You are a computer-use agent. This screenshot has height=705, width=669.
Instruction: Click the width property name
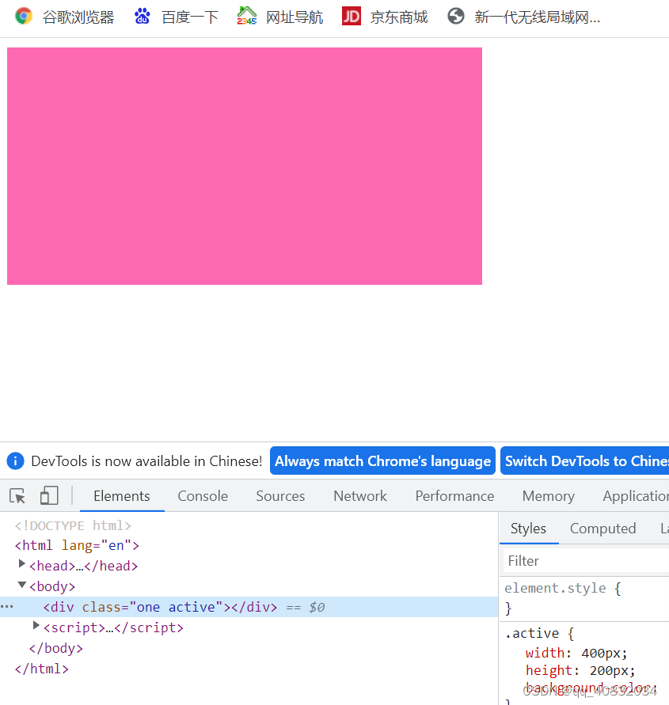tap(545, 653)
